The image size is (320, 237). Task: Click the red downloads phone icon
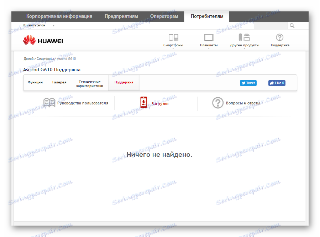click(143, 102)
